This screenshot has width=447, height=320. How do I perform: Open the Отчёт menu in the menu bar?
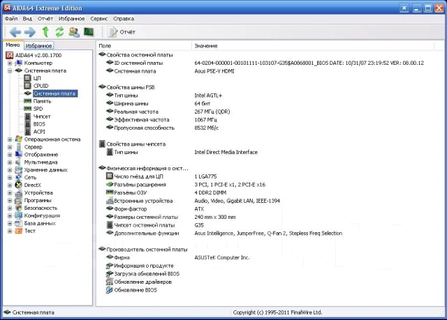(x=45, y=19)
